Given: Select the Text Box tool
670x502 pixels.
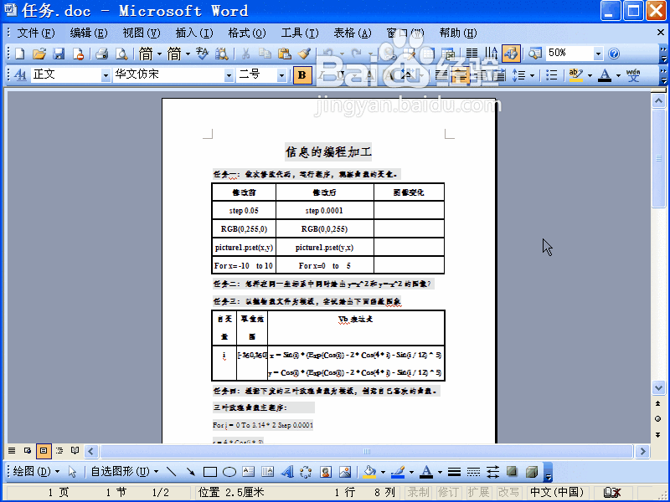Looking at the screenshot, I should (x=248, y=470).
